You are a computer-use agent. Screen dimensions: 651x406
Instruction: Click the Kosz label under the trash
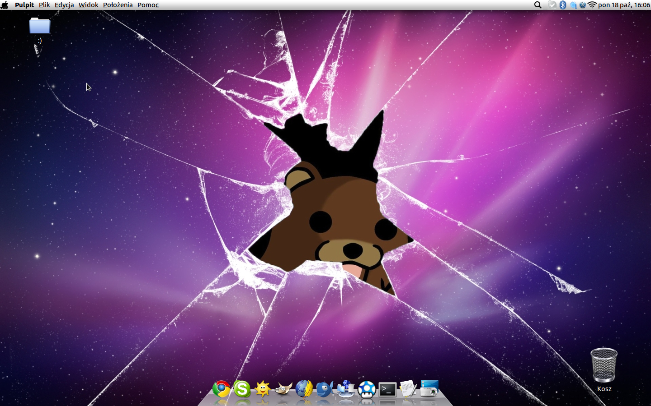(604, 389)
